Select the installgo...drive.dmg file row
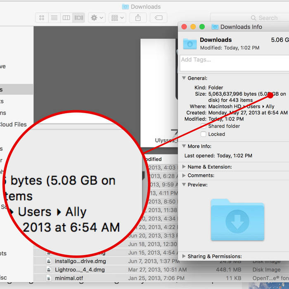The image size is (289, 289). [x=161, y=261]
